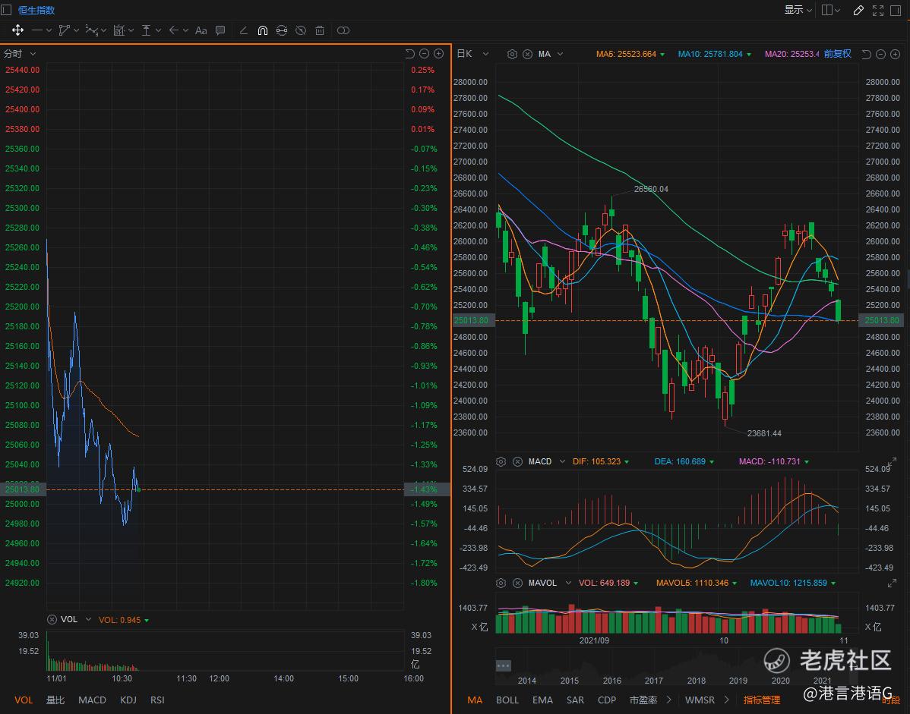Reset the 日K chart view with undo icon

(x=866, y=54)
